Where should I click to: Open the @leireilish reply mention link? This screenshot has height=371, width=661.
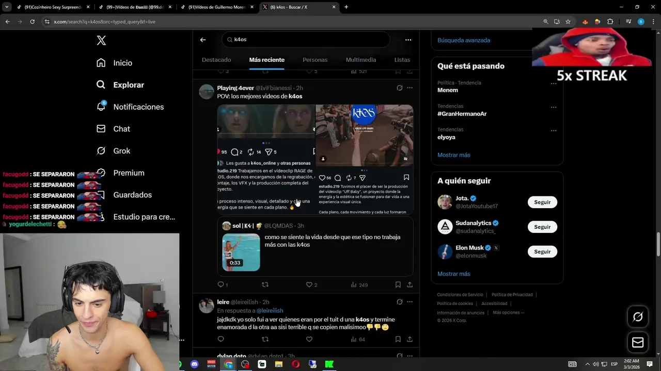[270, 311]
